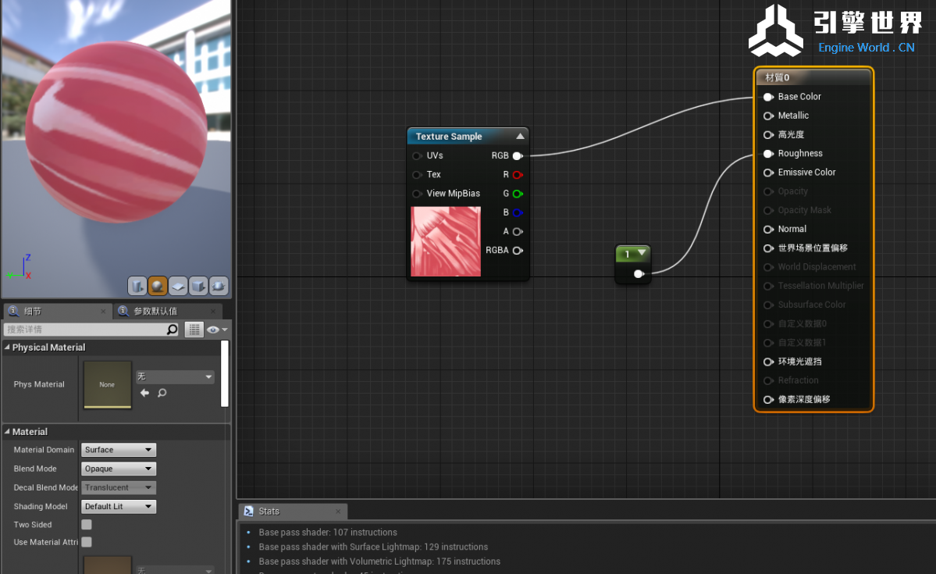The image size is (936, 574).
Task: Collapse the Physical Material section
Action: tap(7, 347)
